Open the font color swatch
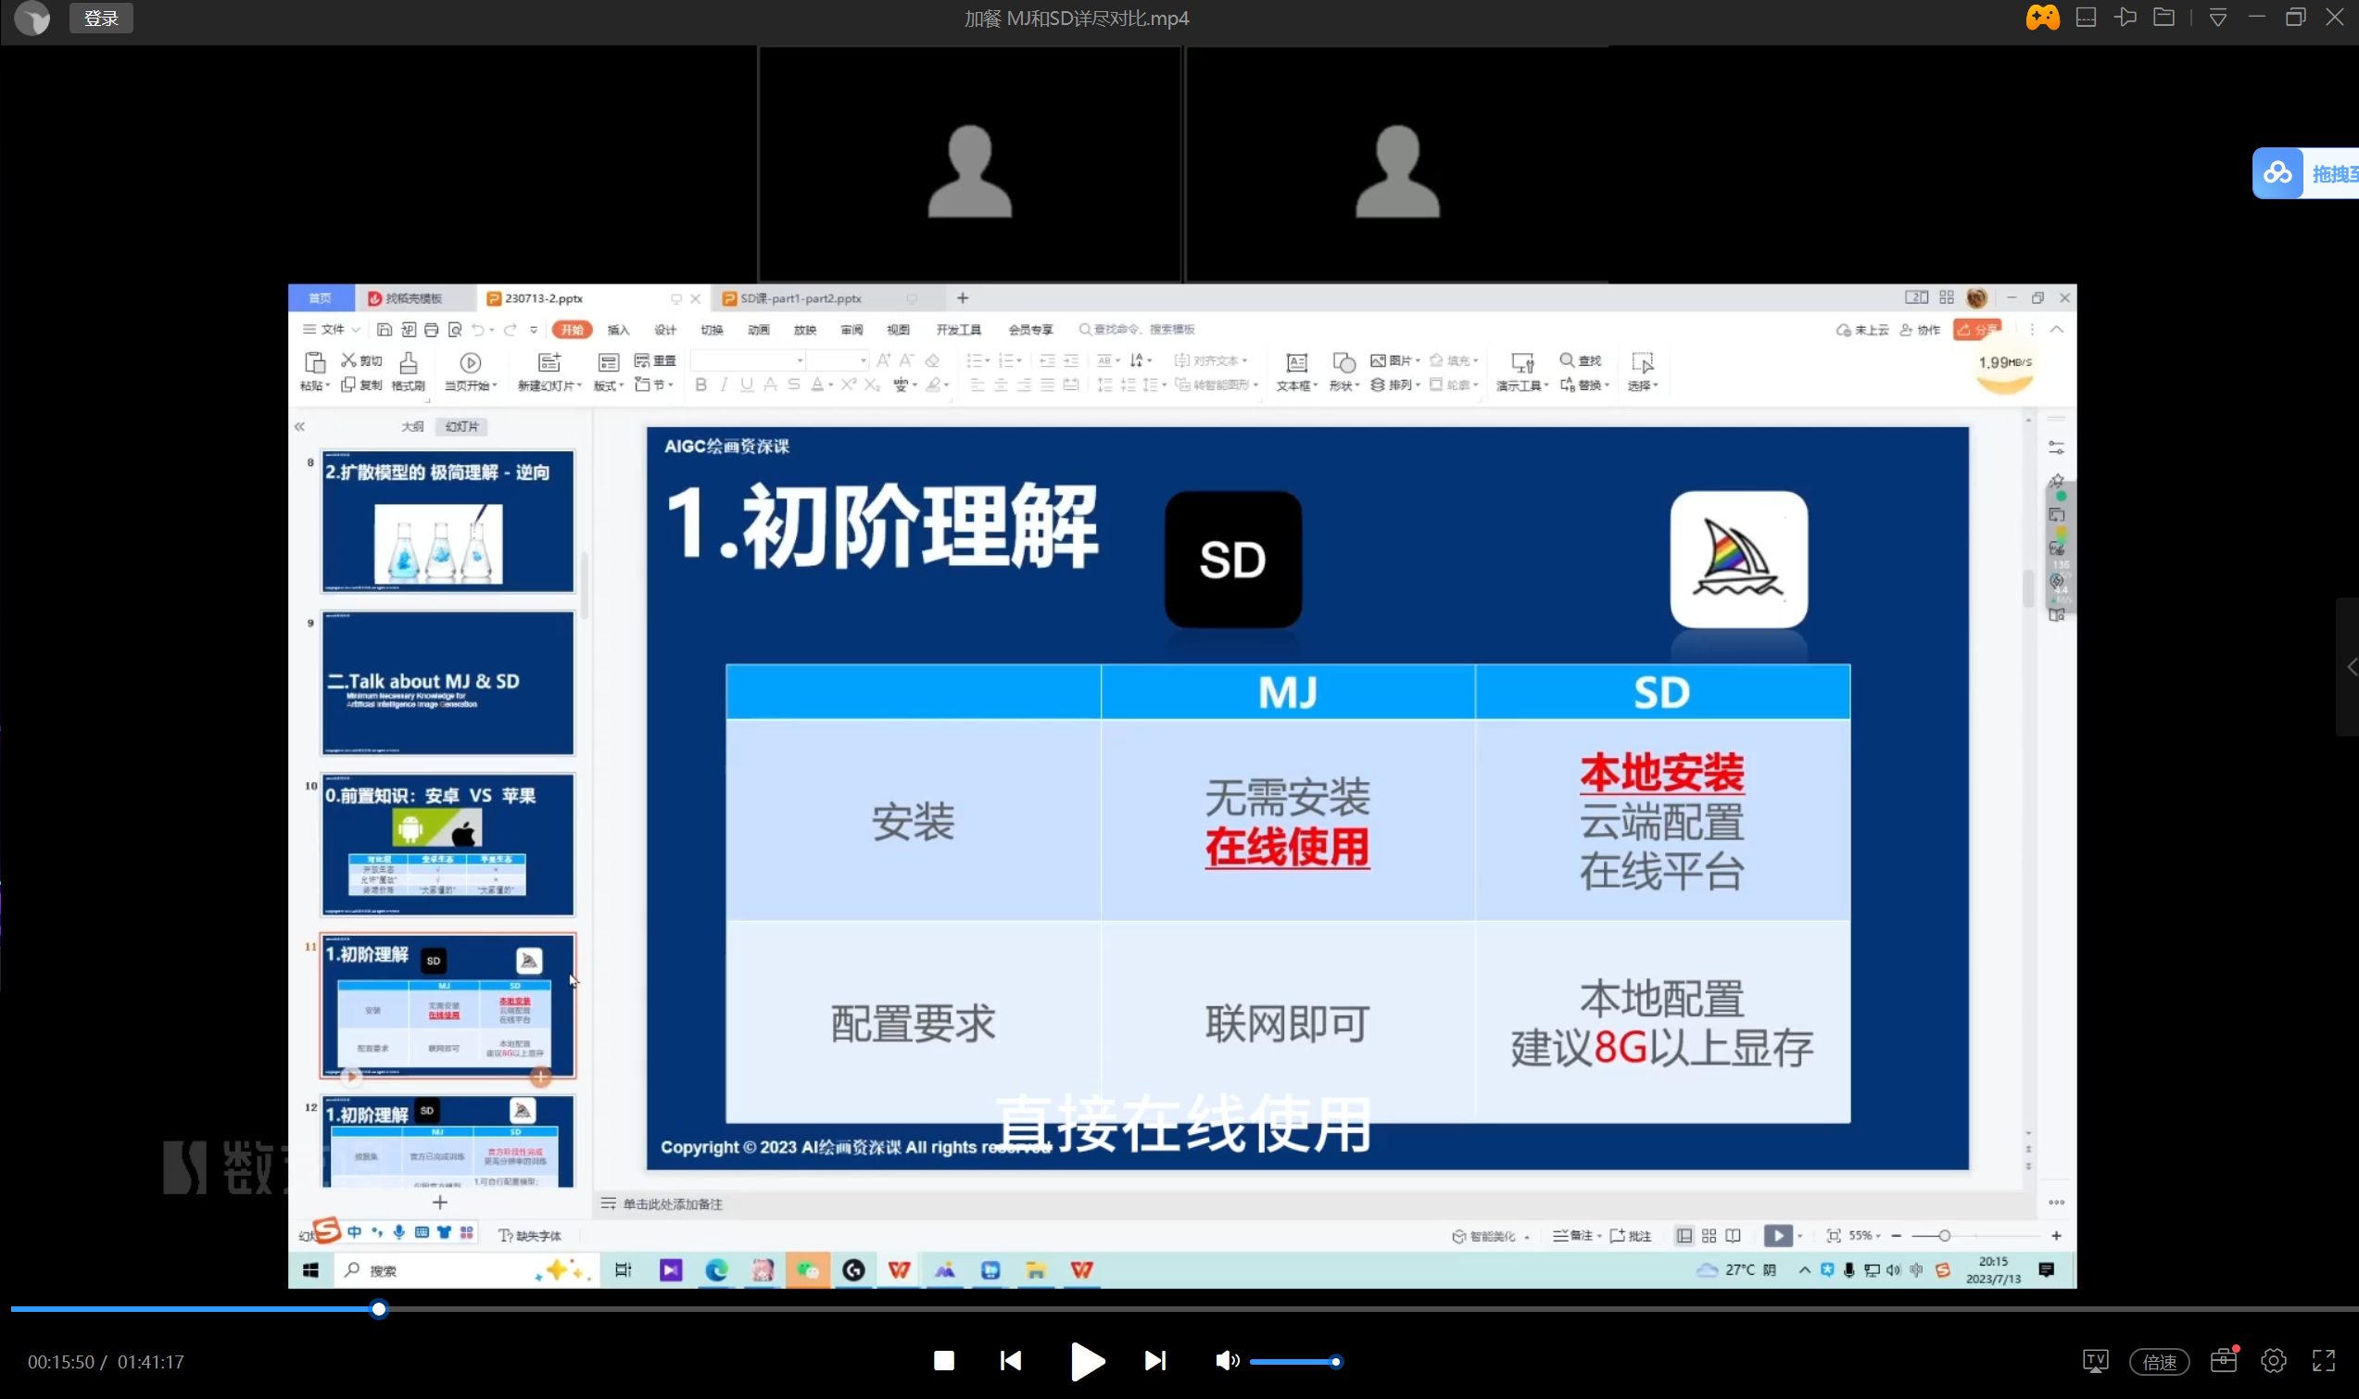The image size is (2359, 1399). point(817,384)
